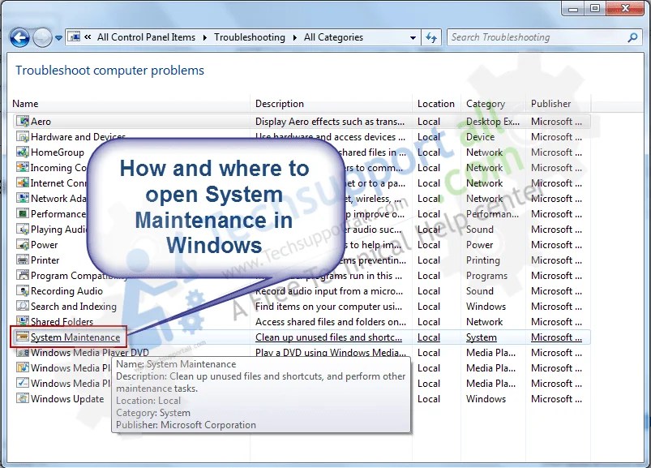Open the System Maintenance troubleshooter

click(75, 337)
